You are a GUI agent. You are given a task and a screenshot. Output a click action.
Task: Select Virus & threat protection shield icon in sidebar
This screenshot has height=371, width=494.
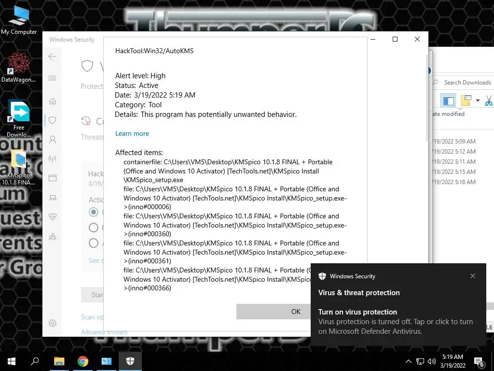[x=53, y=120]
